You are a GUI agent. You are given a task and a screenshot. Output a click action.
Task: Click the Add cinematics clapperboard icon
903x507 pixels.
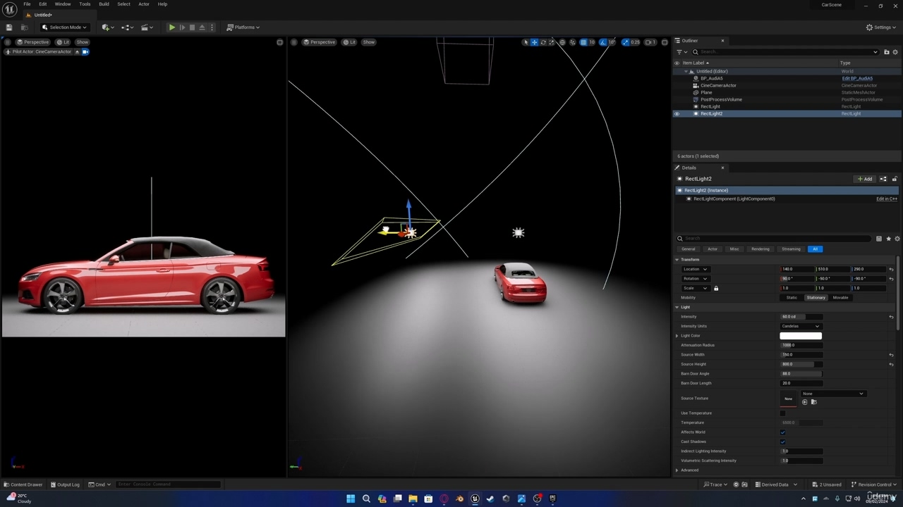tap(146, 27)
